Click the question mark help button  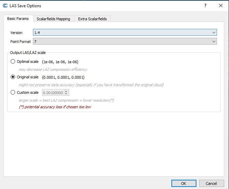point(205,6)
